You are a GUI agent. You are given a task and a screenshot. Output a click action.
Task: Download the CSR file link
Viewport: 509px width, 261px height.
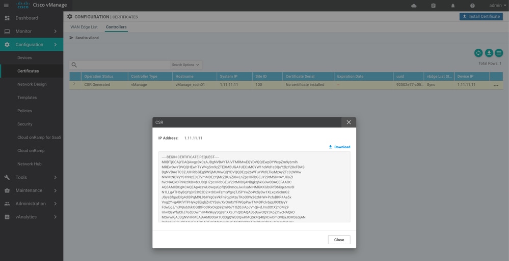pos(339,147)
